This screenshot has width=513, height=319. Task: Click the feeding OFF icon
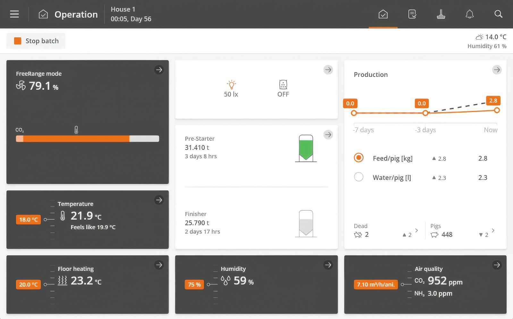[x=283, y=85]
